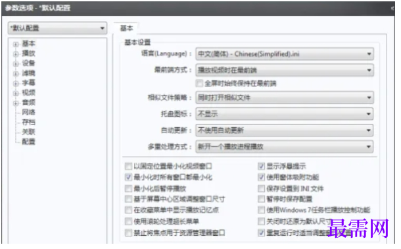The height and width of the screenshot is (249, 401).
Task: Select 播放 label in the settings tree
Action: tap(28, 53)
